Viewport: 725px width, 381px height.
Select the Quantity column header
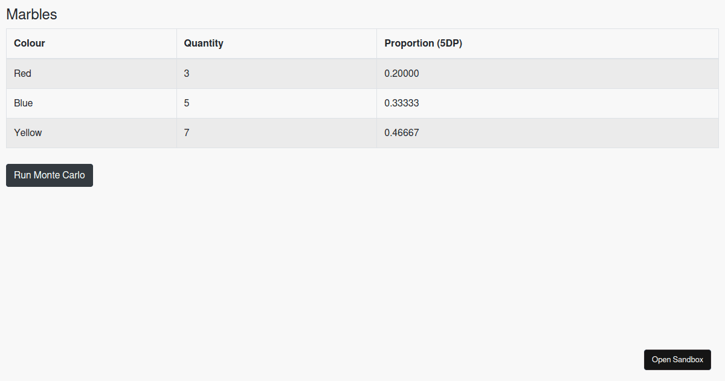[204, 44]
